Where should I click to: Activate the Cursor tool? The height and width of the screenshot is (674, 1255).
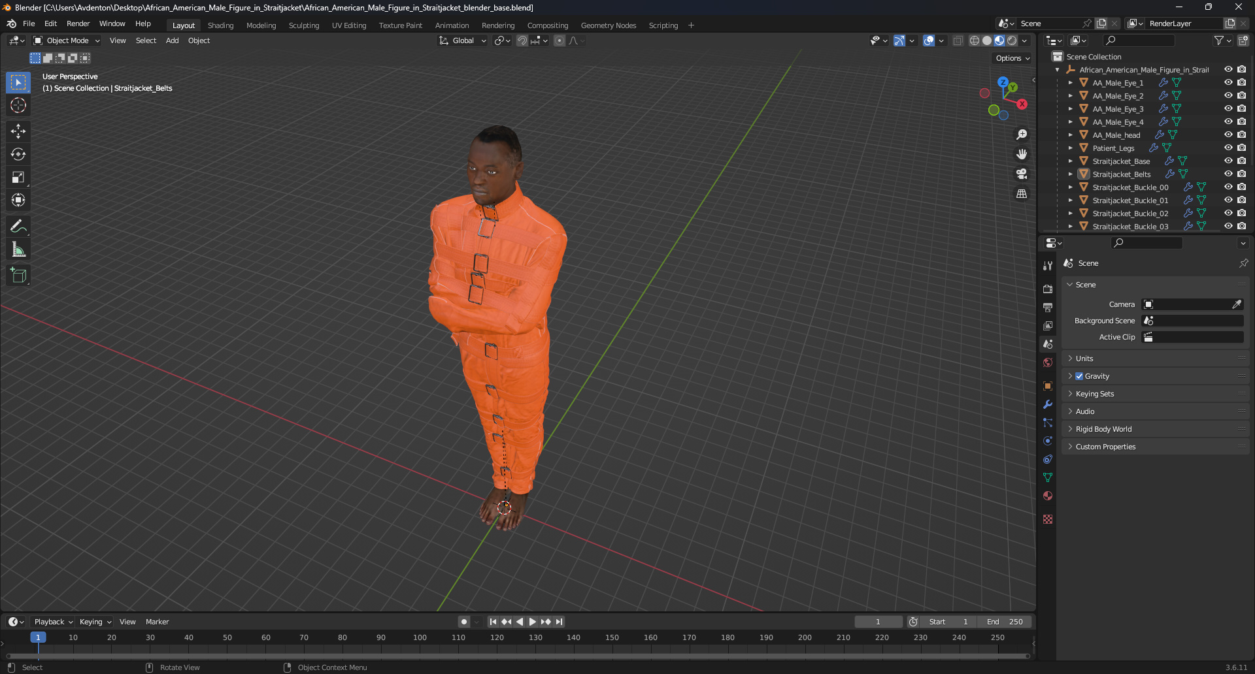point(18,105)
